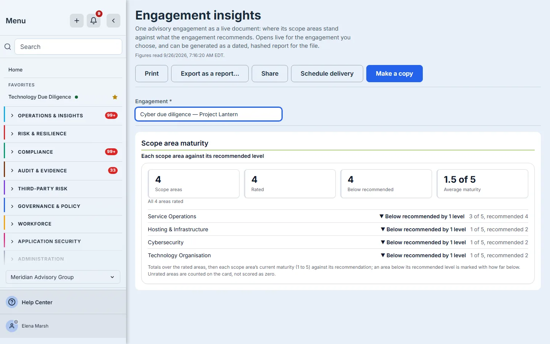
Task: Select the Service Operations row
Action: coord(338,216)
